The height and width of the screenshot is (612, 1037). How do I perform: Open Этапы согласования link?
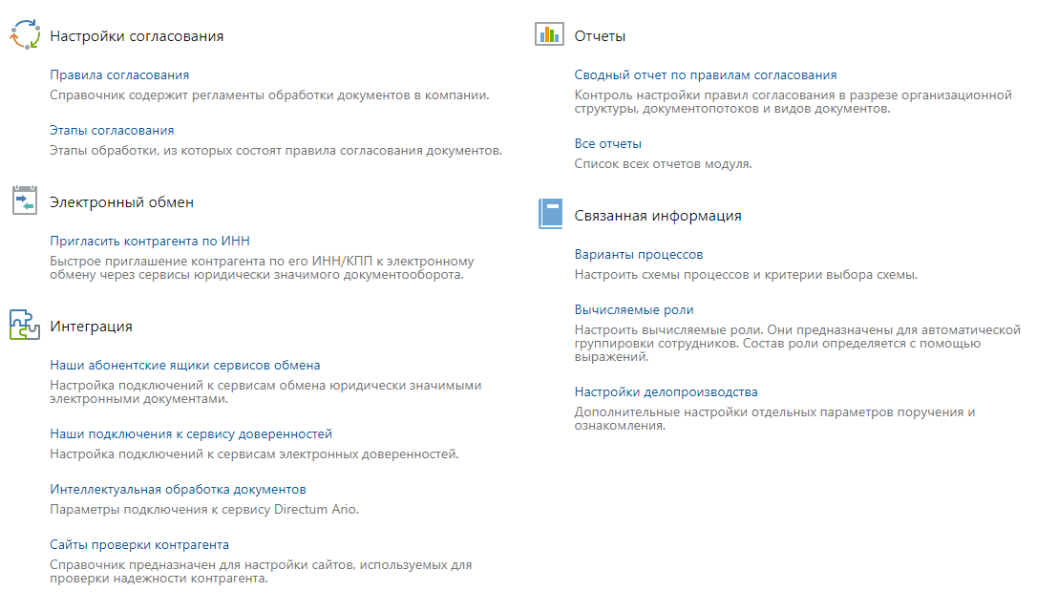pyautogui.click(x=112, y=130)
